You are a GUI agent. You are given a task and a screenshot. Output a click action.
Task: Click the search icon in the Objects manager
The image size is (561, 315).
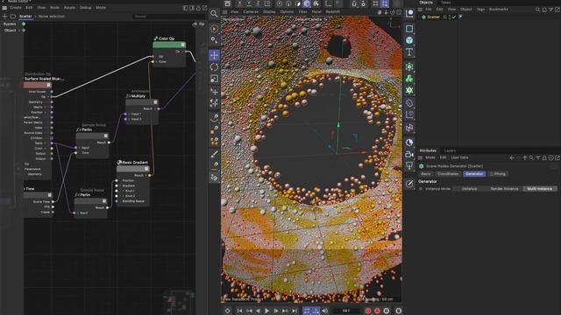click(x=537, y=10)
